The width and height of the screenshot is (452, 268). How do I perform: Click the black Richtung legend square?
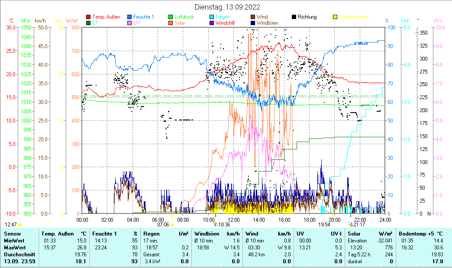coord(294,17)
